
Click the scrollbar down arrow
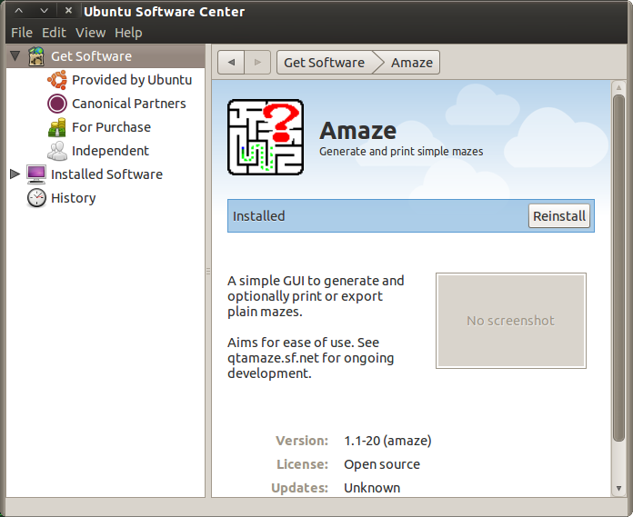[x=618, y=488]
